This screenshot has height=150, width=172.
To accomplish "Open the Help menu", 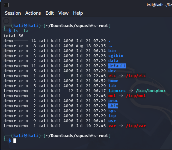I will 78,13.
